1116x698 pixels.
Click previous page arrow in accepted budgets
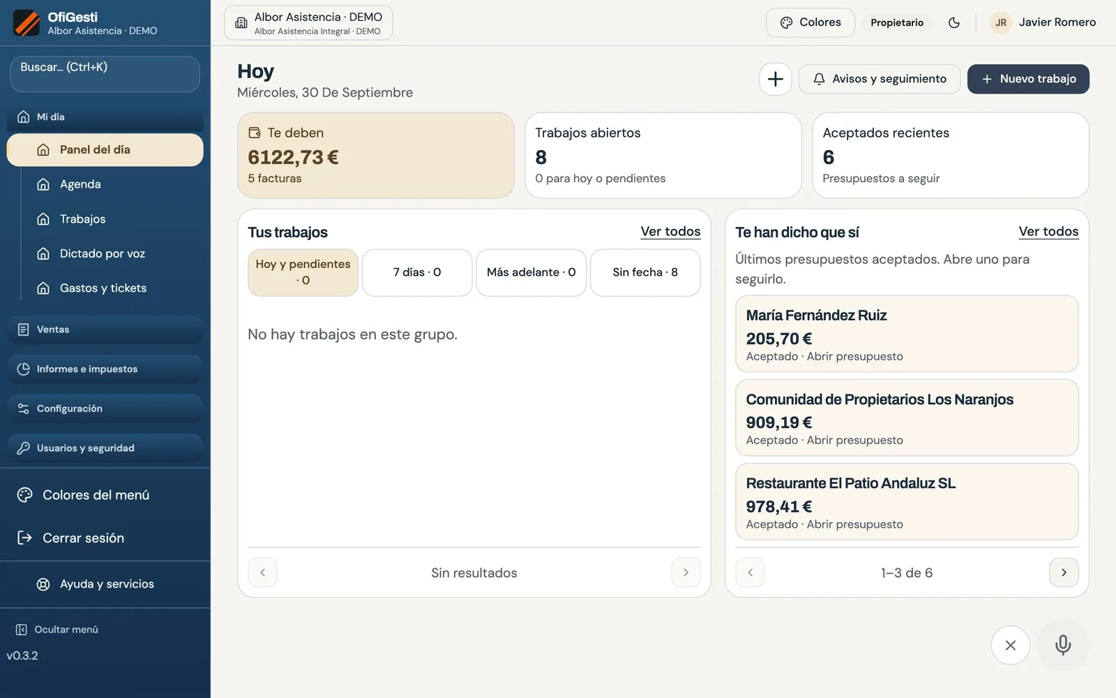(750, 572)
